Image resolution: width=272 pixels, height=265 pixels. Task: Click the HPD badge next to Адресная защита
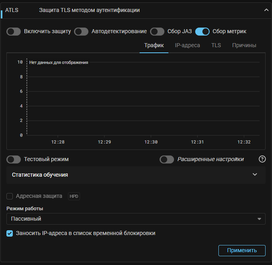coord(74,196)
